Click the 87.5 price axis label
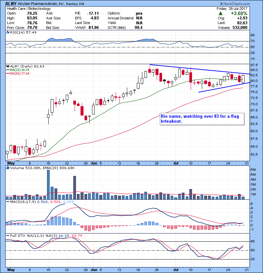 click(x=254, y=65)
